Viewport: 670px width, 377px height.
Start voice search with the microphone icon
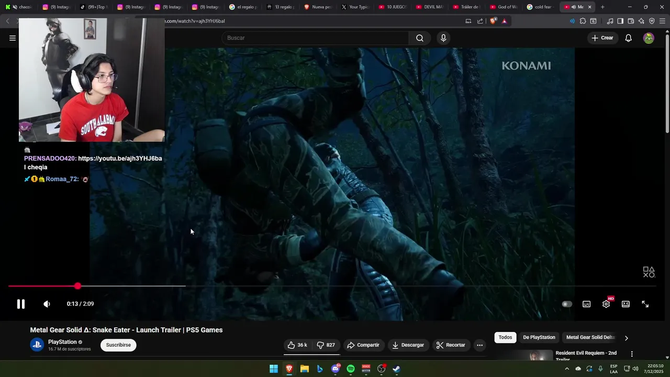(443, 38)
